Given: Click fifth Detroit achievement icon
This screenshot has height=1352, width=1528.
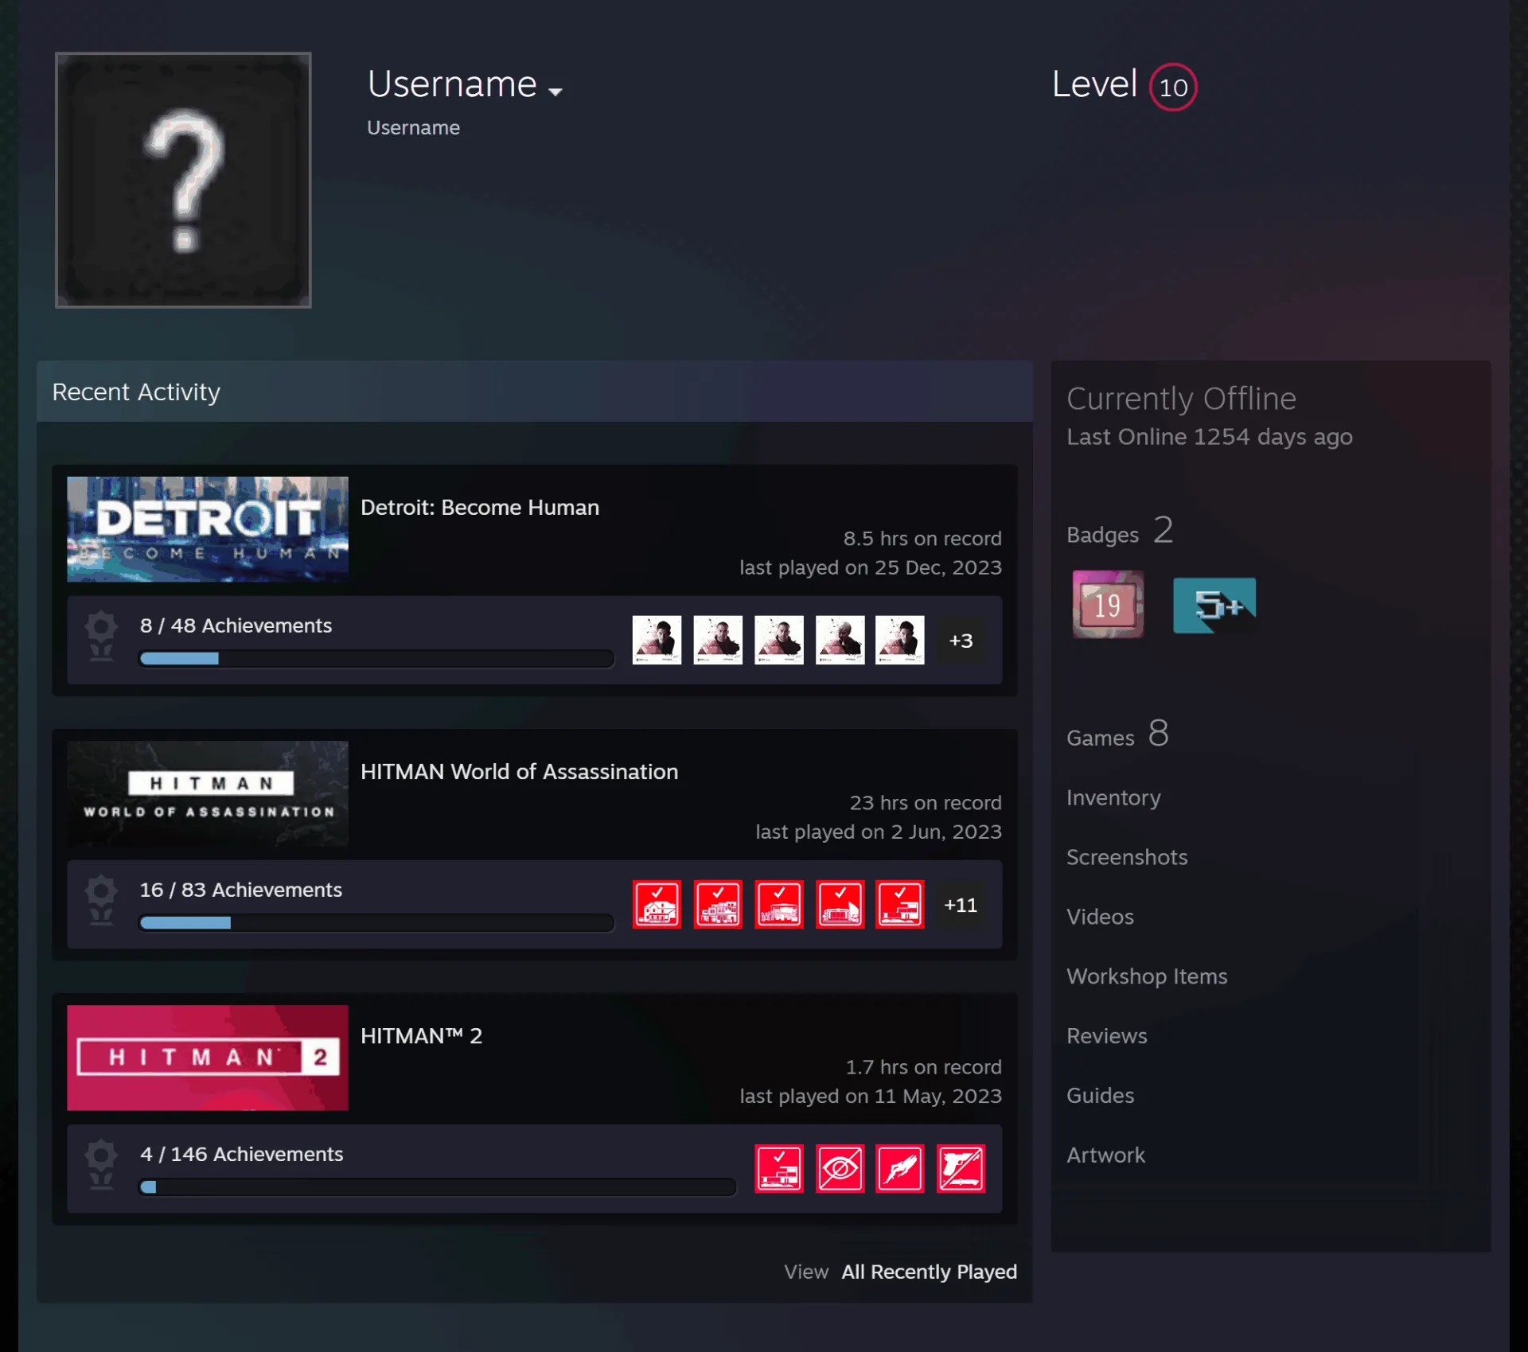Looking at the screenshot, I should 900,640.
